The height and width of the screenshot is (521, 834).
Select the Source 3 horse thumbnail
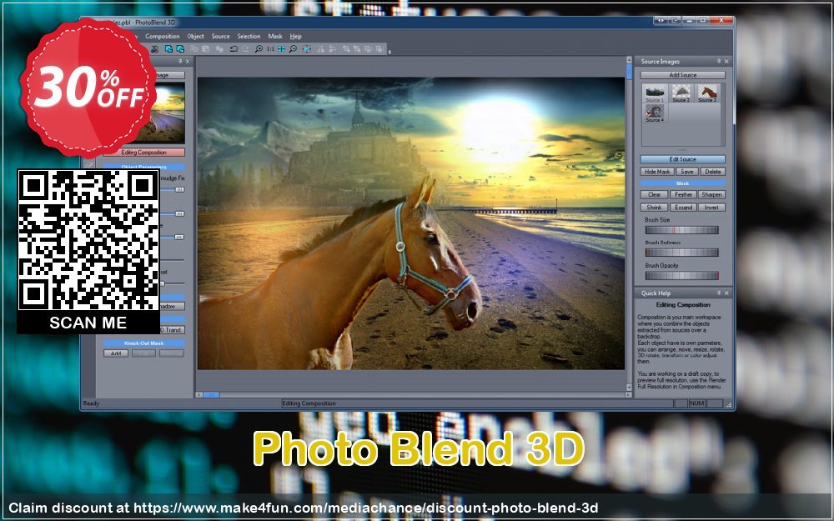point(707,93)
